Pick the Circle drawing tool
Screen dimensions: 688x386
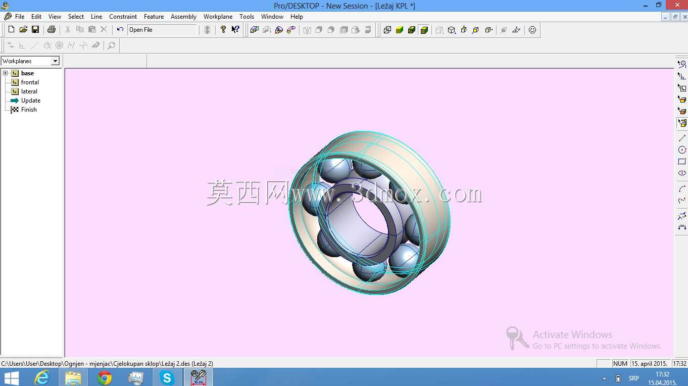click(x=682, y=150)
